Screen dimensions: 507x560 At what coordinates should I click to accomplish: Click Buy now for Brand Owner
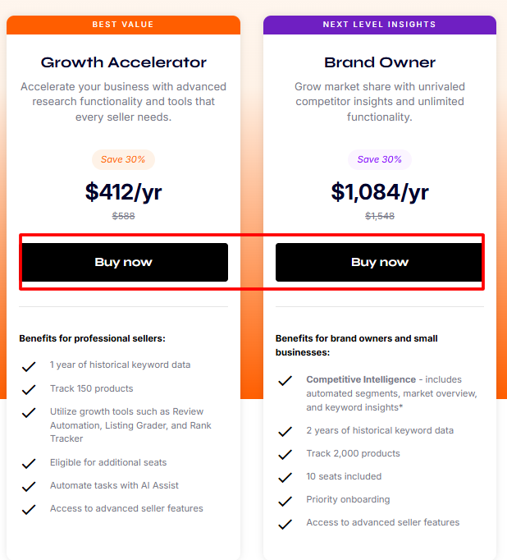point(379,262)
